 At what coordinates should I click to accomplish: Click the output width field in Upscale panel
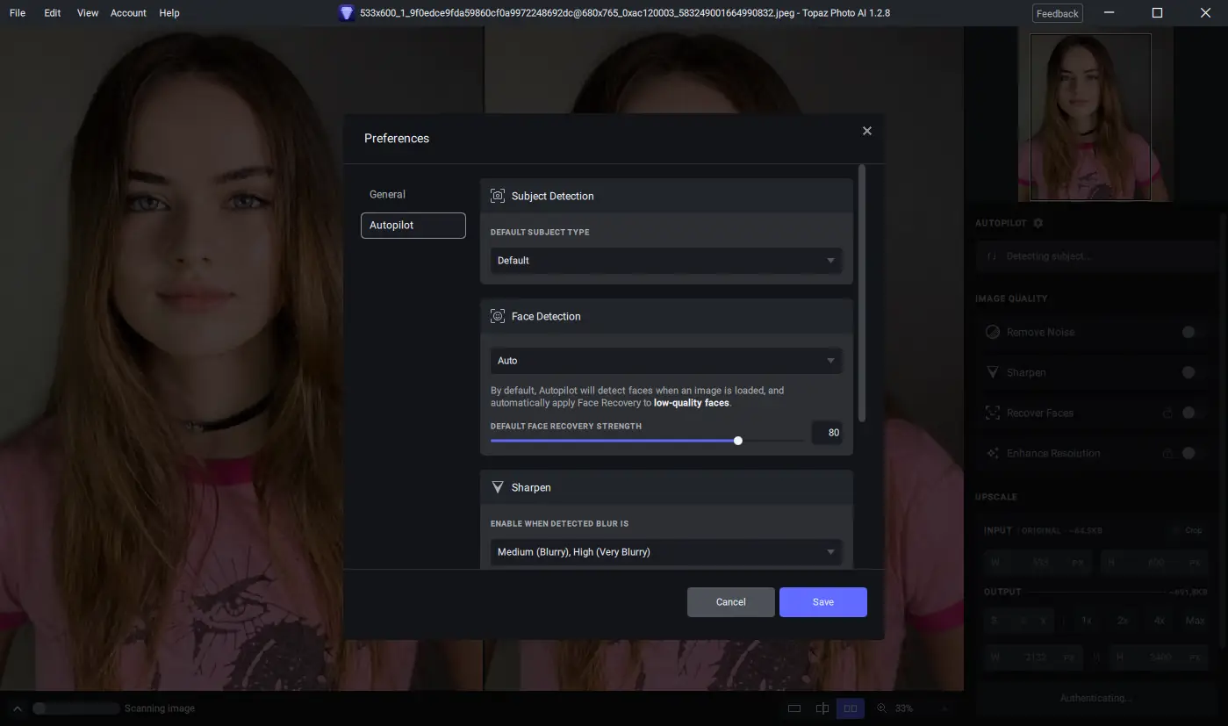click(x=1033, y=657)
